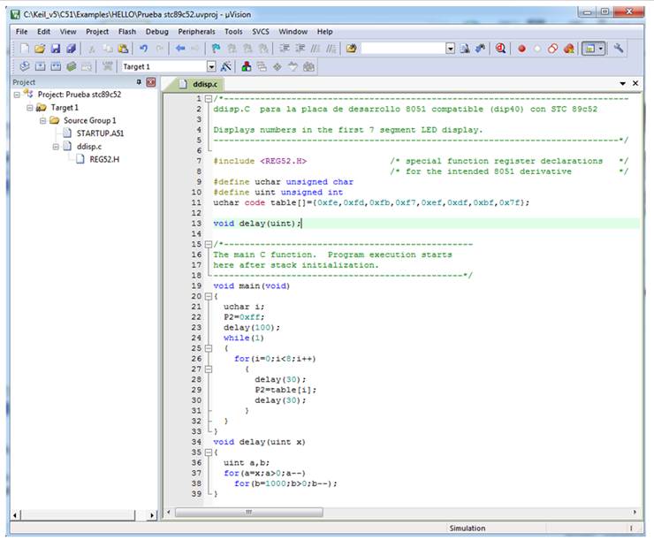This screenshot has width=654, height=540.
Task: Click the editor scrollbar right arrow
Action: pos(635,512)
